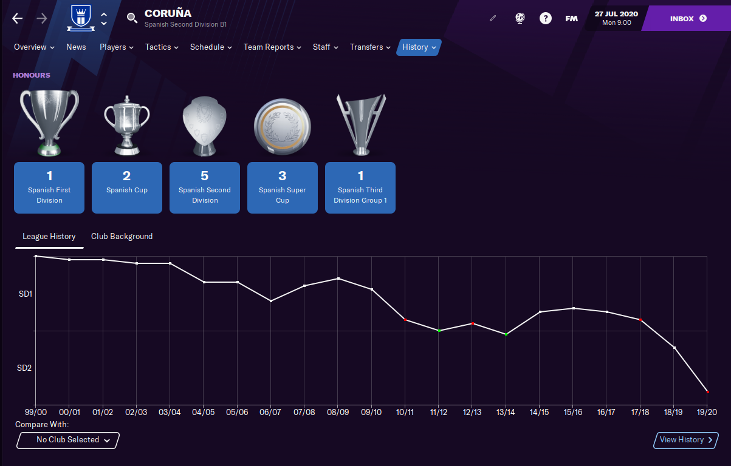731x466 pixels.
Task: Click the 99/00 season data point
Action: point(36,256)
